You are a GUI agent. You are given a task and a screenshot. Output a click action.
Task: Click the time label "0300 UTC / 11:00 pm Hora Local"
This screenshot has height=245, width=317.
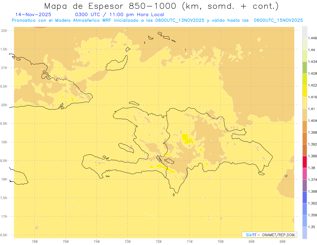(x=120, y=15)
